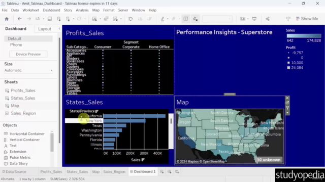Click State/Province sort icon
The width and height of the screenshot is (325, 182).
pos(97,111)
